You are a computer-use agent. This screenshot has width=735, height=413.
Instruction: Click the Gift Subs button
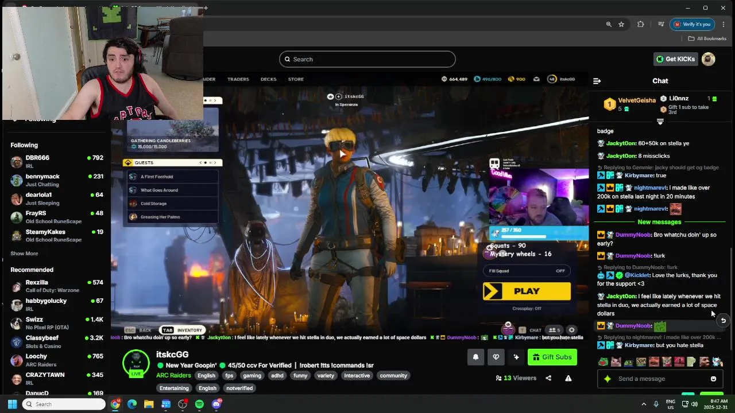point(552,357)
